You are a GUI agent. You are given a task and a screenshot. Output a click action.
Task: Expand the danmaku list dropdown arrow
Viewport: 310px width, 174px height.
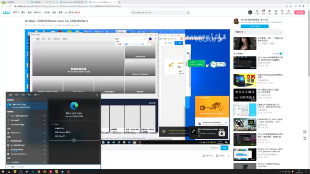click(280, 32)
